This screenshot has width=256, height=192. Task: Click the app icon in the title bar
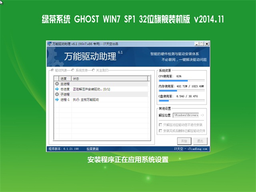pos(50,44)
